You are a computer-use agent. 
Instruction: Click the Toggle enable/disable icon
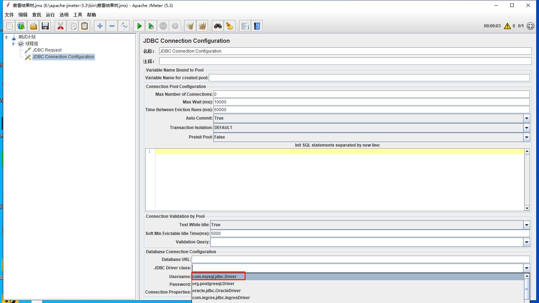click(124, 26)
